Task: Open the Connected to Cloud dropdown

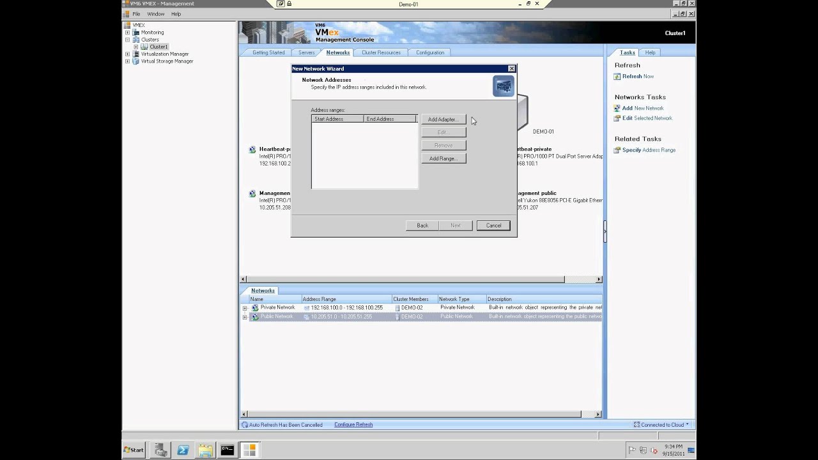Action: tap(661, 425)
